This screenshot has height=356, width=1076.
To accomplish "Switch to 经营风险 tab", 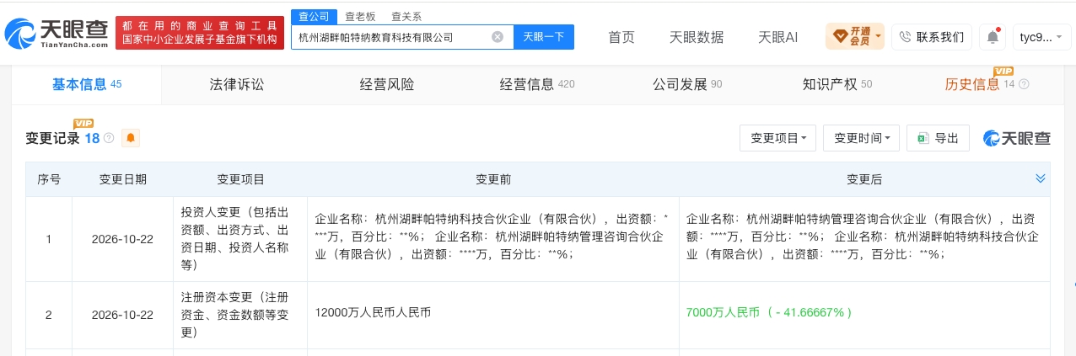I will pyautogui.click(x=387, y=84).
